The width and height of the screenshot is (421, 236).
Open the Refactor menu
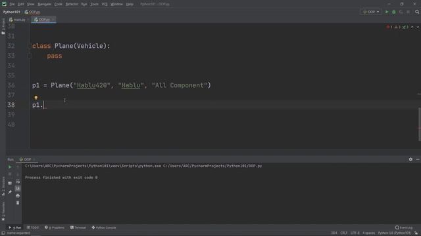72,5
